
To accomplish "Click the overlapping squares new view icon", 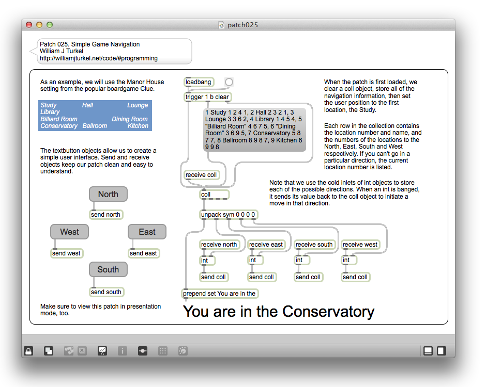I will click(x=49, y=351).
